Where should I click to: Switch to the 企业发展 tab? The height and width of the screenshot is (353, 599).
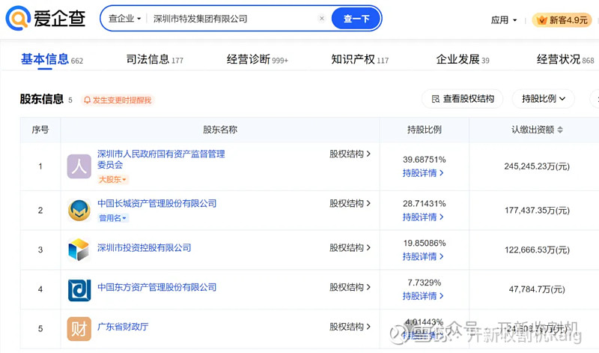coord(463,60)
